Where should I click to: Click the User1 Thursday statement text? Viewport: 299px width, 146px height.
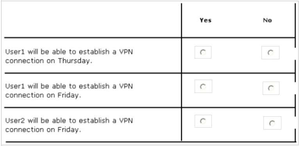click(x=69, y=56)
